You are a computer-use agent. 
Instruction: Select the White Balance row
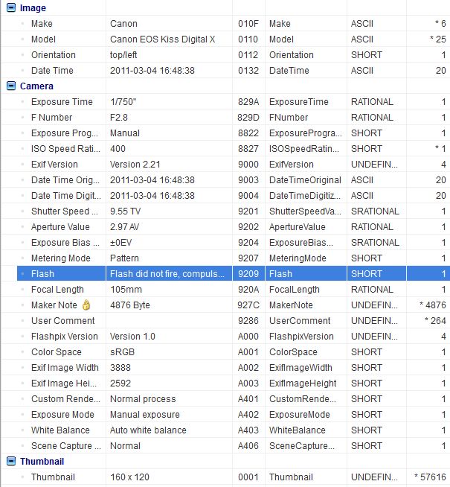60,430
